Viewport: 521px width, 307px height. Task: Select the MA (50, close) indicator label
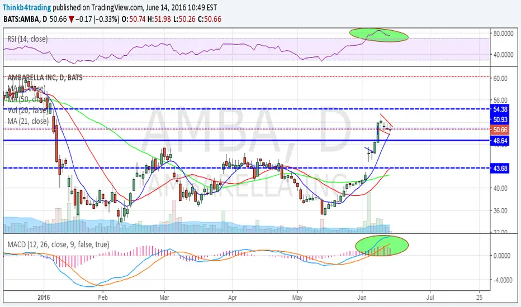tap(27, 99)
